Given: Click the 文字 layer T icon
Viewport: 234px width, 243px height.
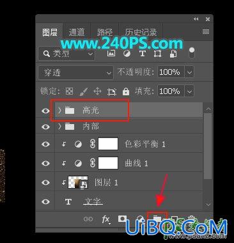Looking at the screenshot, I should [68, 201].
